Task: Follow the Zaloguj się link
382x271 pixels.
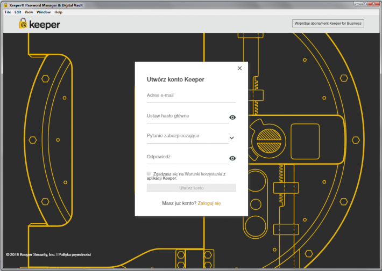Action: tap(209, 203)
